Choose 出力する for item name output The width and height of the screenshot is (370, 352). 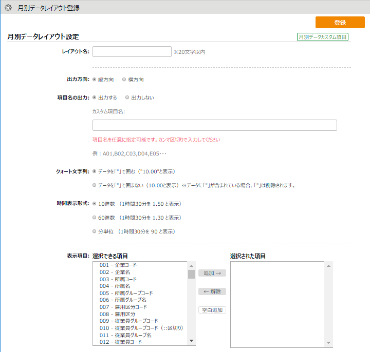[95, 97]
